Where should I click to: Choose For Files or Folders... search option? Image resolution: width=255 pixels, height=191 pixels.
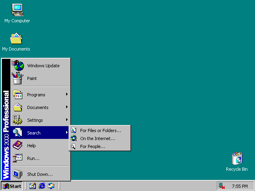tap(100, 131)
